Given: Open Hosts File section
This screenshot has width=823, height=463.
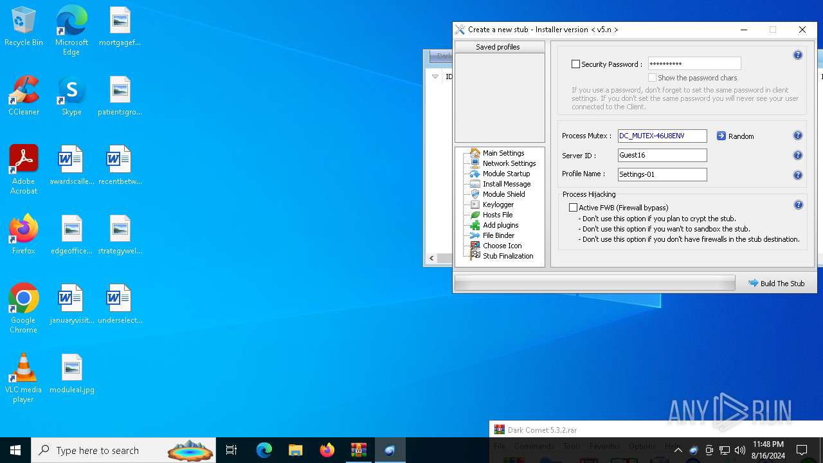Looking at the screenshot, I should [x=498, y=215].
